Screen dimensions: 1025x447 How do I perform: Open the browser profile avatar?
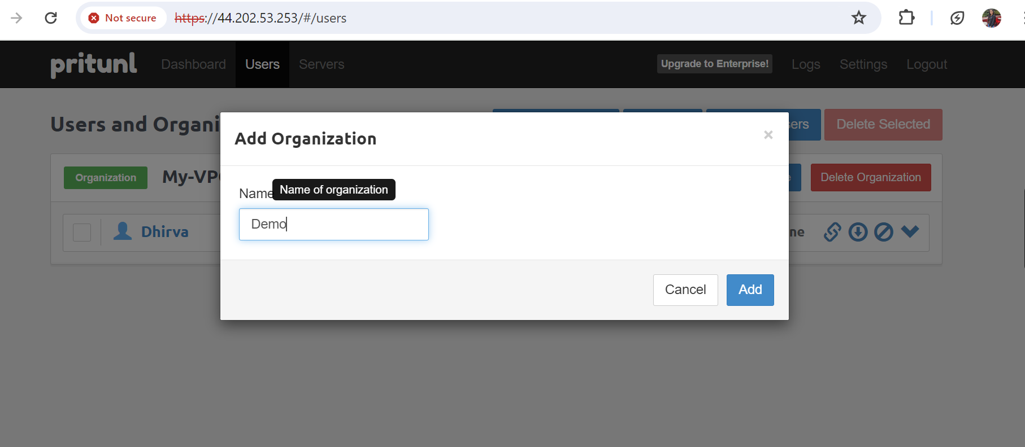point(992,18)
